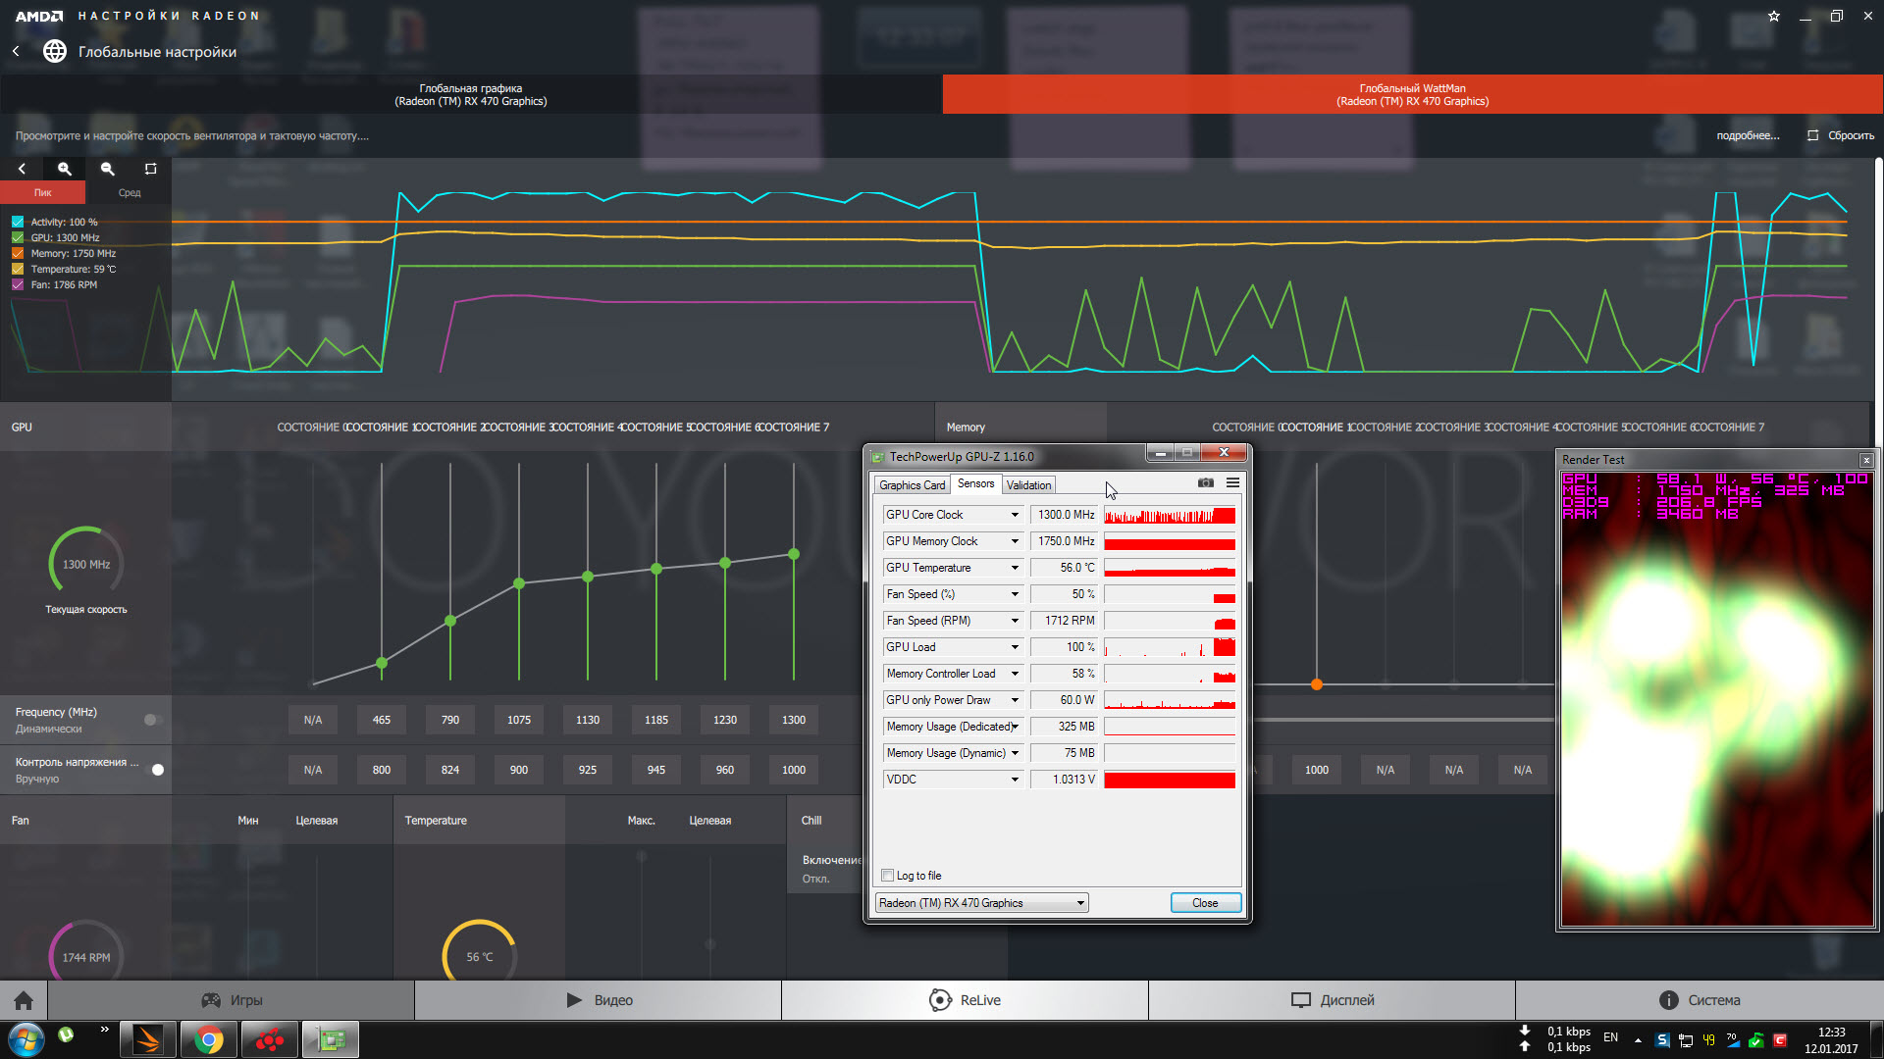1884x1059 pixels.
Task: Click the GPU-Z screenshot camera icon
Action: pyautogui.click(x=1206, y=482)
